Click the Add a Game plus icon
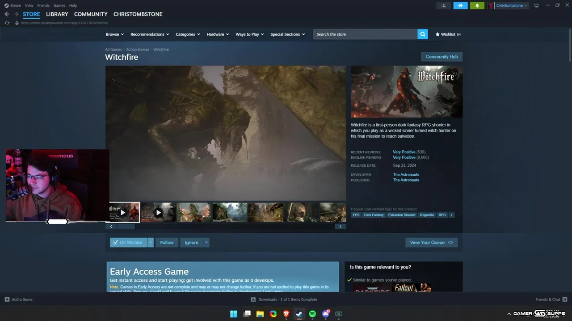Screen dimensions: 572x321 click(7, 300)
